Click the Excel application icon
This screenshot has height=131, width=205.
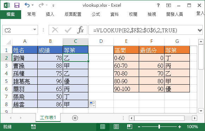7,5
